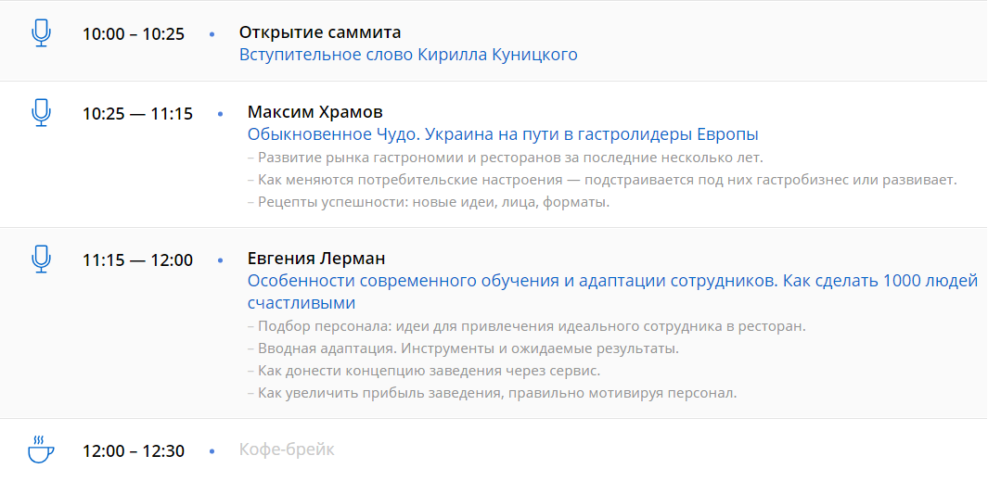Click time slot 10:25 — 11:15
Image resolution: width=988 pixels, height=481 pixels.
[x=137, y=114]
